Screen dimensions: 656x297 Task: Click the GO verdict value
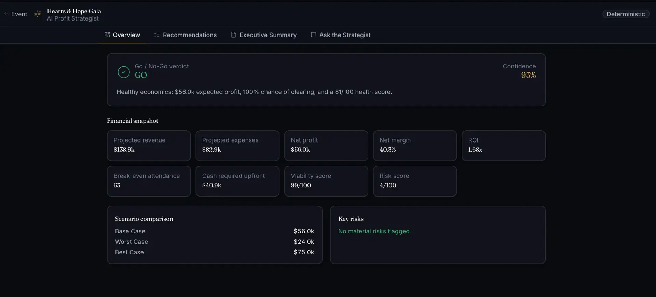click(141, 75)
